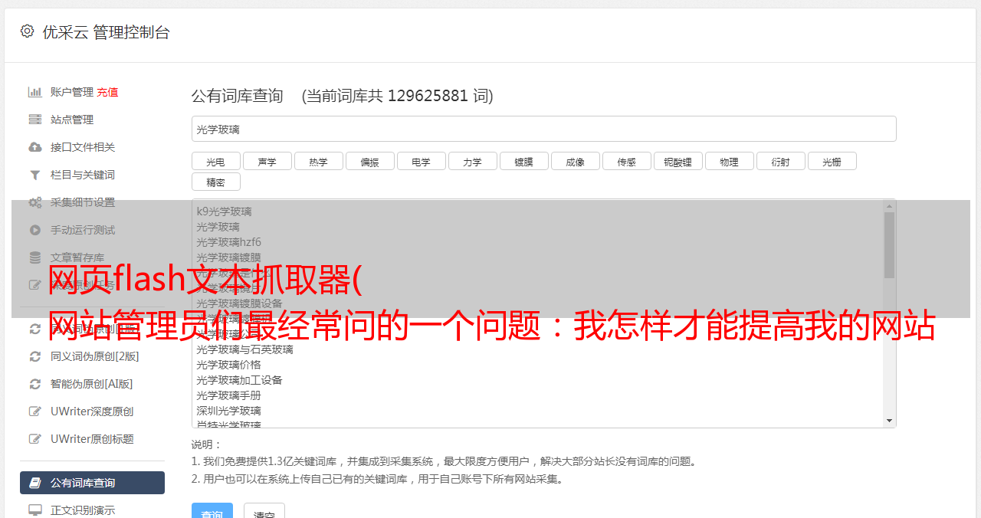Click the gear icon beside 优采云 管理控制台

click(x=28, y=31)
